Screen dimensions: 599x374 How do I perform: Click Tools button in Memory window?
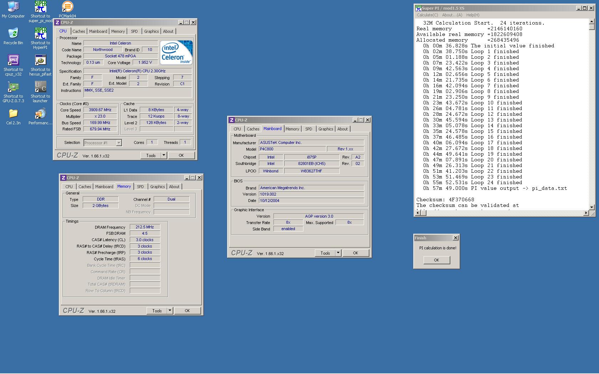click(x=157, y=311)
